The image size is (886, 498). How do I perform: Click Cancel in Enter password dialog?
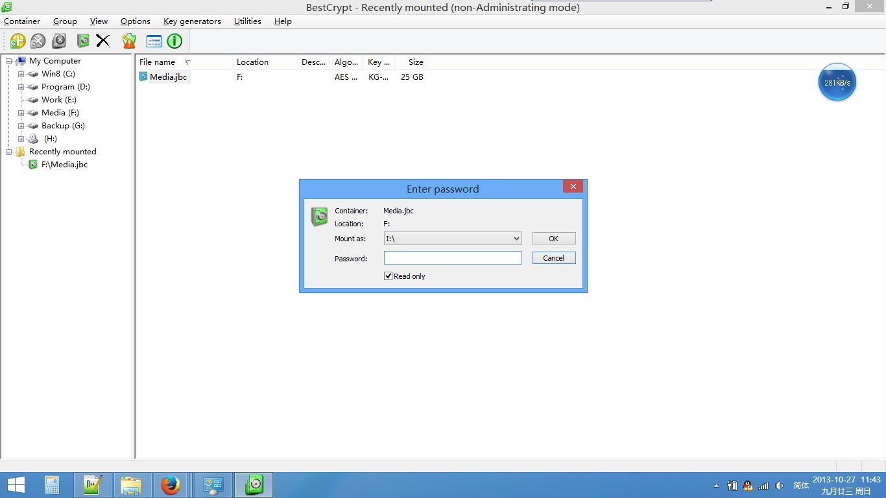tap(554, 258)
